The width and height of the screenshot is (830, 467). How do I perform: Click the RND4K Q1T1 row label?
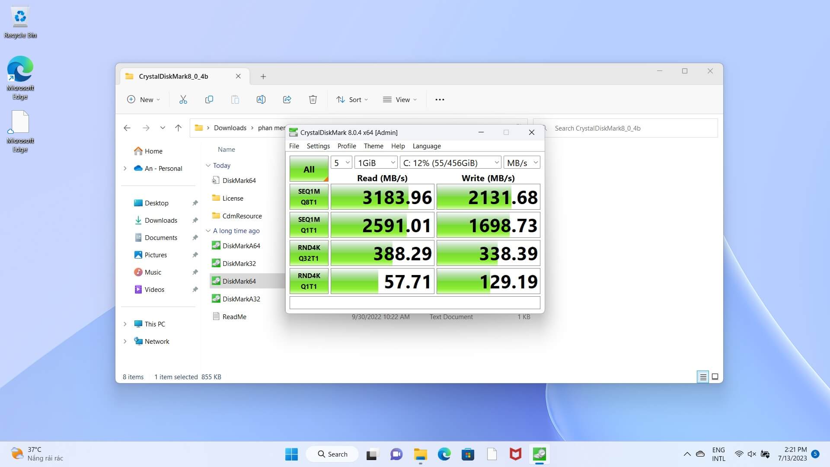tap(309, 281)
